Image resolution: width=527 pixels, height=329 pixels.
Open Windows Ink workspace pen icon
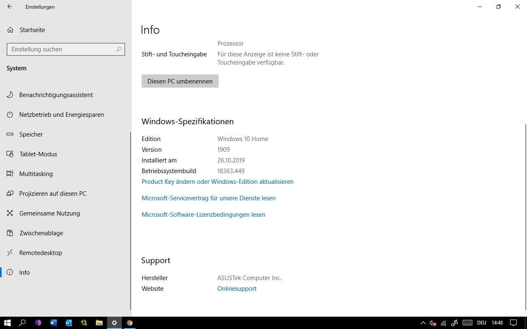(x=455, y=323)
